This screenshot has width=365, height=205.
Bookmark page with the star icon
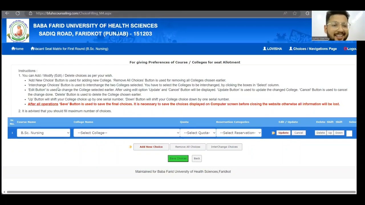(x=295, y=13)
